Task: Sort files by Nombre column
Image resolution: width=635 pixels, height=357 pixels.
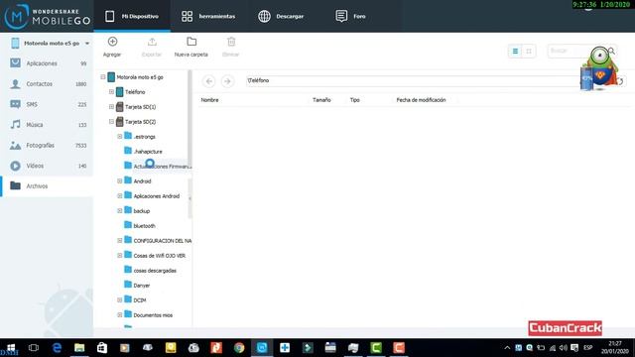Action: pyautogui.click(x=209, y=100)
